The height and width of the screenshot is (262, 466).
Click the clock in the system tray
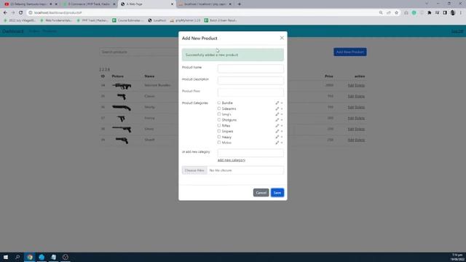click(458, 257)
